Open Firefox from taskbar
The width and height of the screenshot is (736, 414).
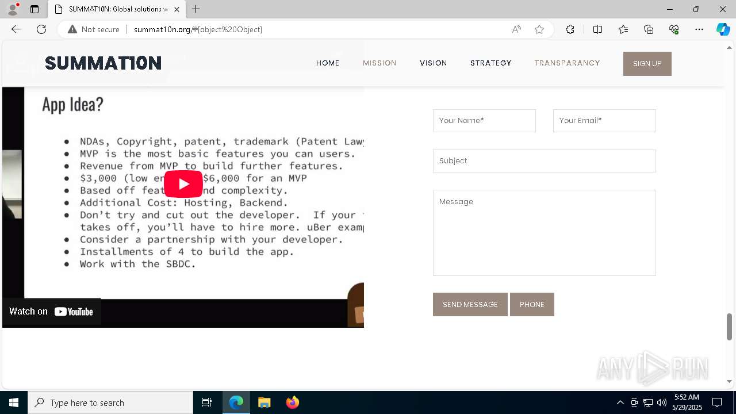pyautogui.click(x=292, y=402)
